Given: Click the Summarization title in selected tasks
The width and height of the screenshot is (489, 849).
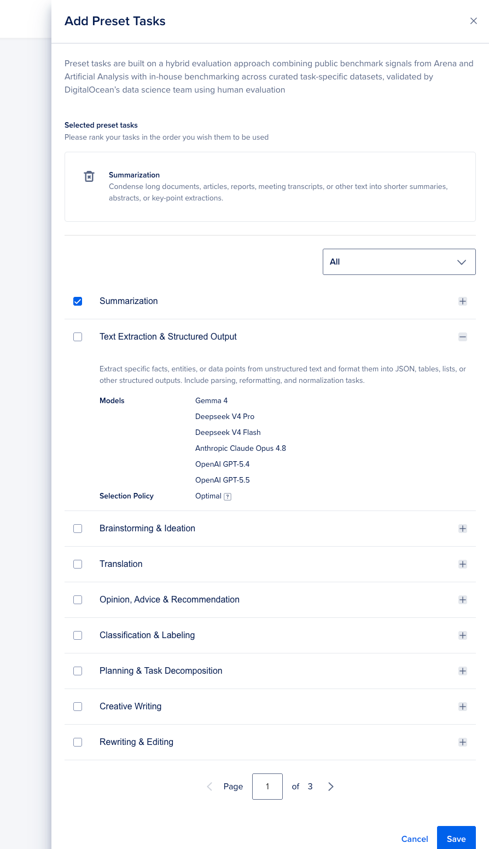Looking at the screenshot, I should [134, 175].
